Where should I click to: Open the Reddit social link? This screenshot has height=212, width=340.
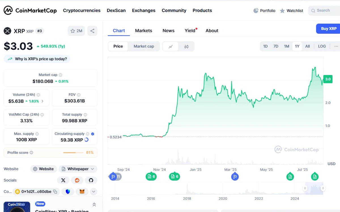[x=77, y=180]
